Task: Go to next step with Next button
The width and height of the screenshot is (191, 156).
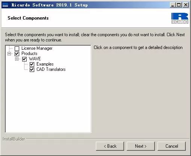Action: pos(141,146)
